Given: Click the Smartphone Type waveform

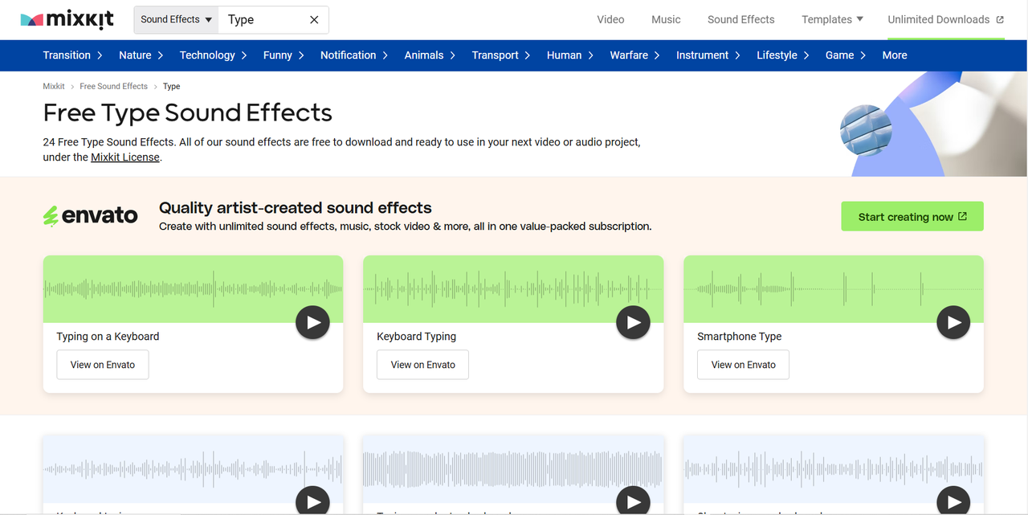Looking at the screenshot, I should coord(834,289).
